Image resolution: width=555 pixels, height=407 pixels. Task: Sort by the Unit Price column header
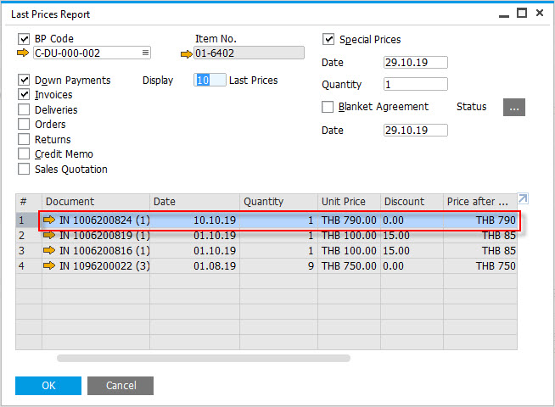pyautogui.click(x=350, y=202)
